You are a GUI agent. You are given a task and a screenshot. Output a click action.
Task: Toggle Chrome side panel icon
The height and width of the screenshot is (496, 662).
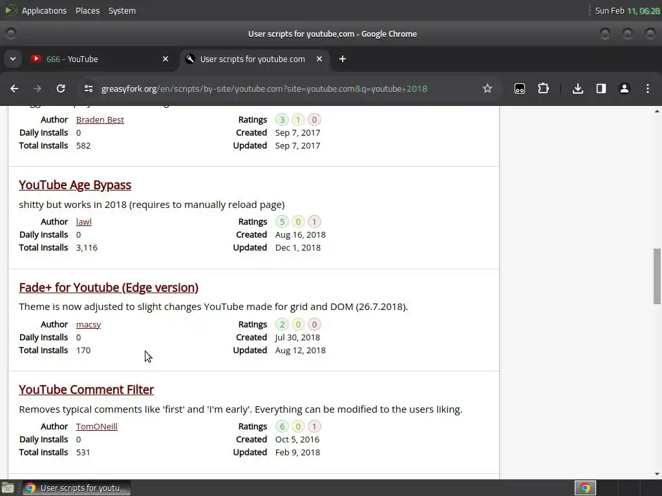[601, 88]
